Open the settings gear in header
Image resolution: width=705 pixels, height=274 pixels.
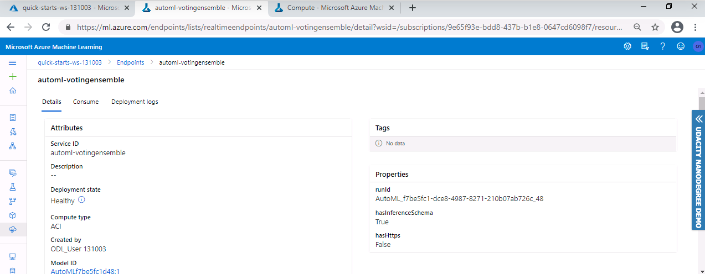click(x=627, y=46)
